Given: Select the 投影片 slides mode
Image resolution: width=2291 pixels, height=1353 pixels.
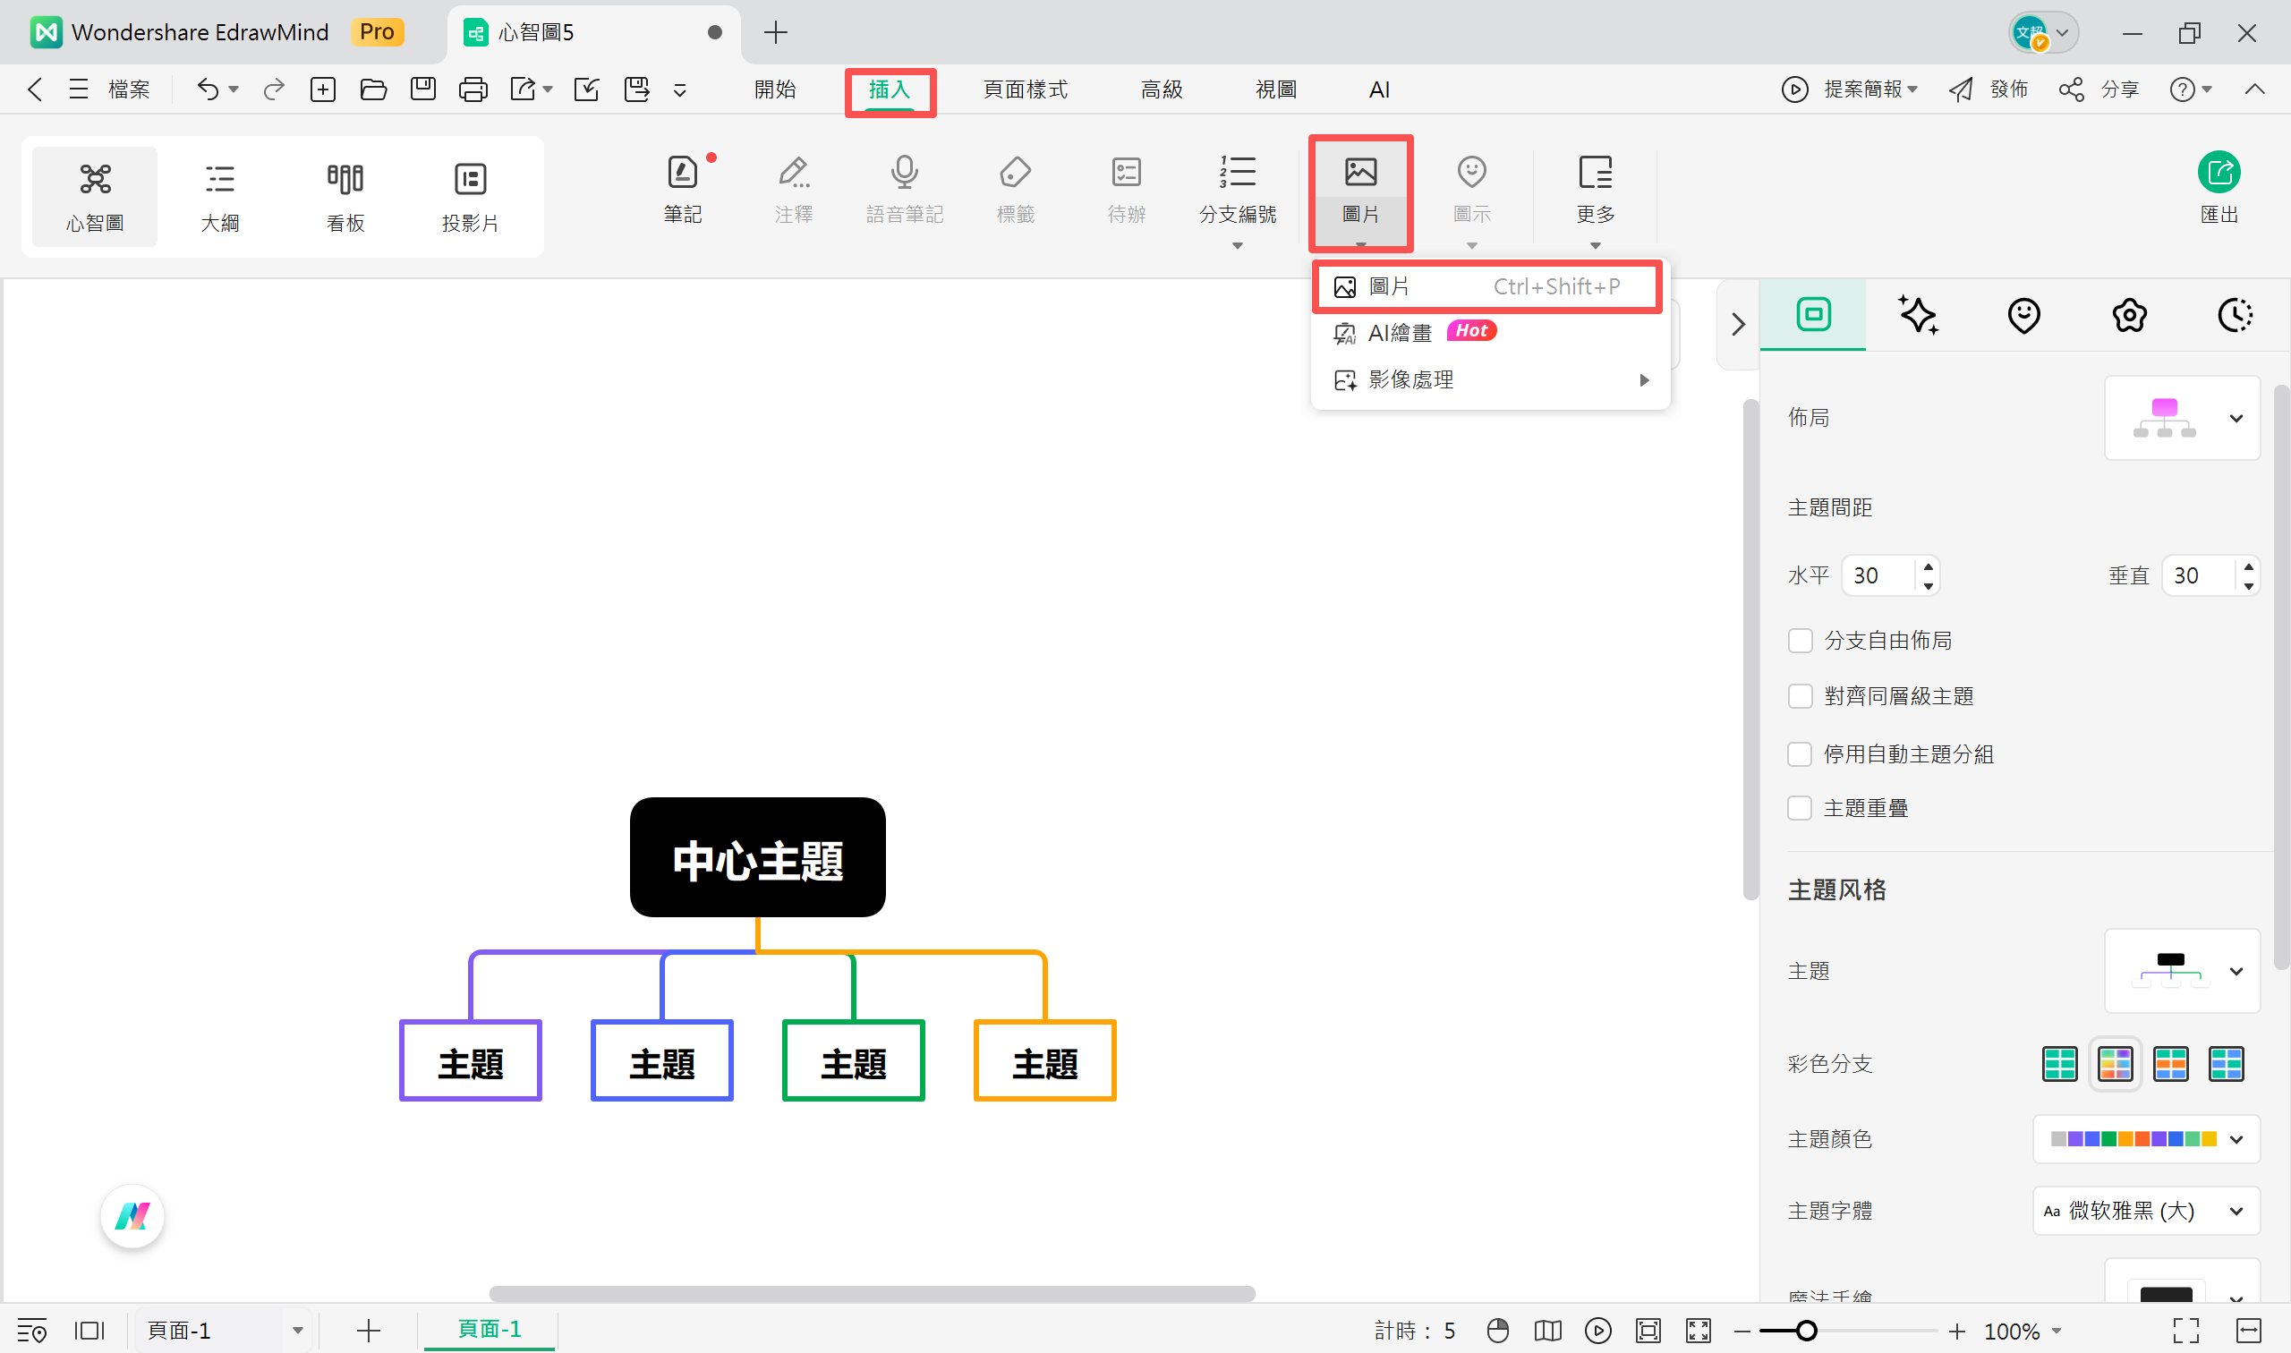Looking at the screenshot, I should click(x=470, y=195).
